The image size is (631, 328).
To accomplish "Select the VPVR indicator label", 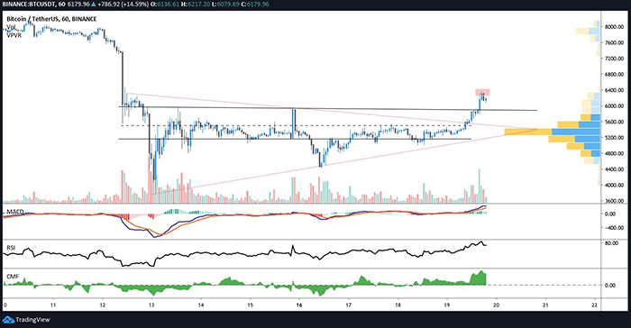I will (14, 35).
